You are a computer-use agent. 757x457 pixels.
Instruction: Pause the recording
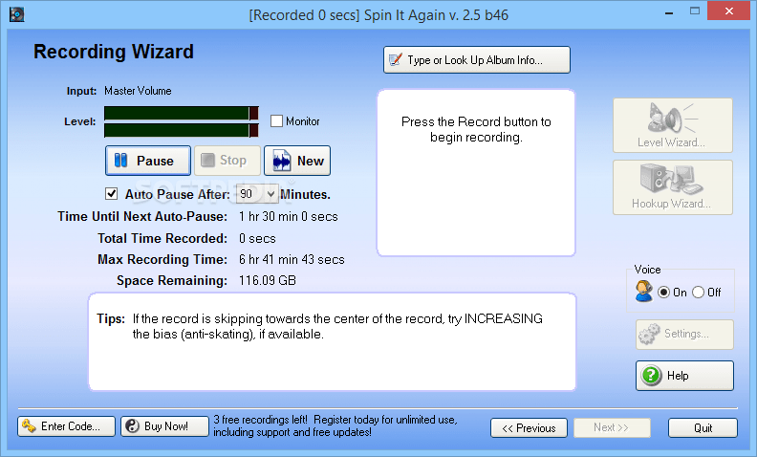pos(148,161)
